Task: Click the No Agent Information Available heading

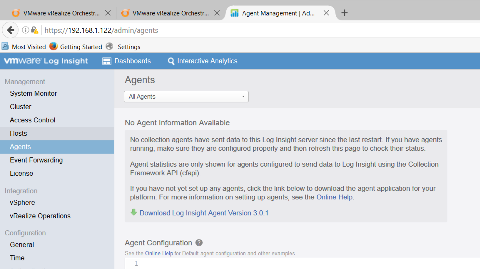Action: pyautogui.click(x=177, y=123)
